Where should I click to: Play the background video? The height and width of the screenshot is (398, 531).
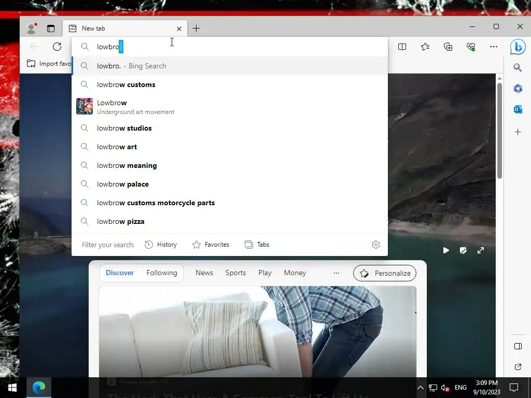coord(446,250)
